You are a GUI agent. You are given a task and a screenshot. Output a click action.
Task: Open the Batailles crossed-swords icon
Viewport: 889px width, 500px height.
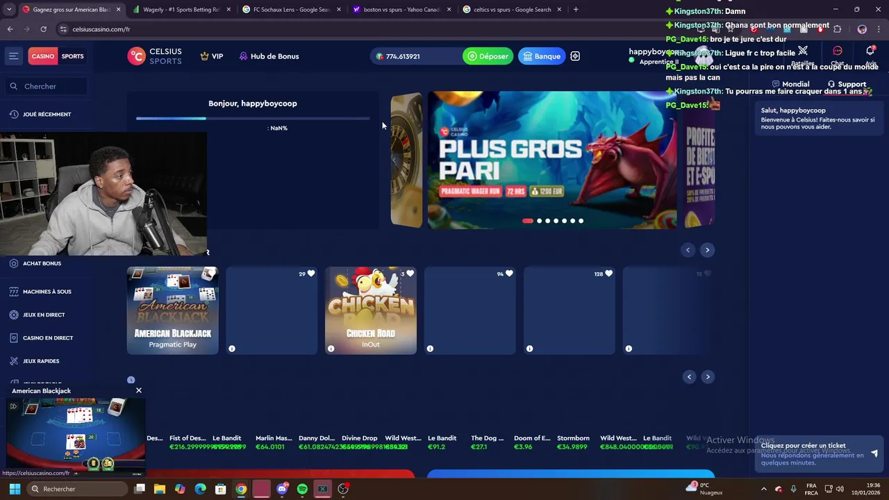(x=803, y=51)
